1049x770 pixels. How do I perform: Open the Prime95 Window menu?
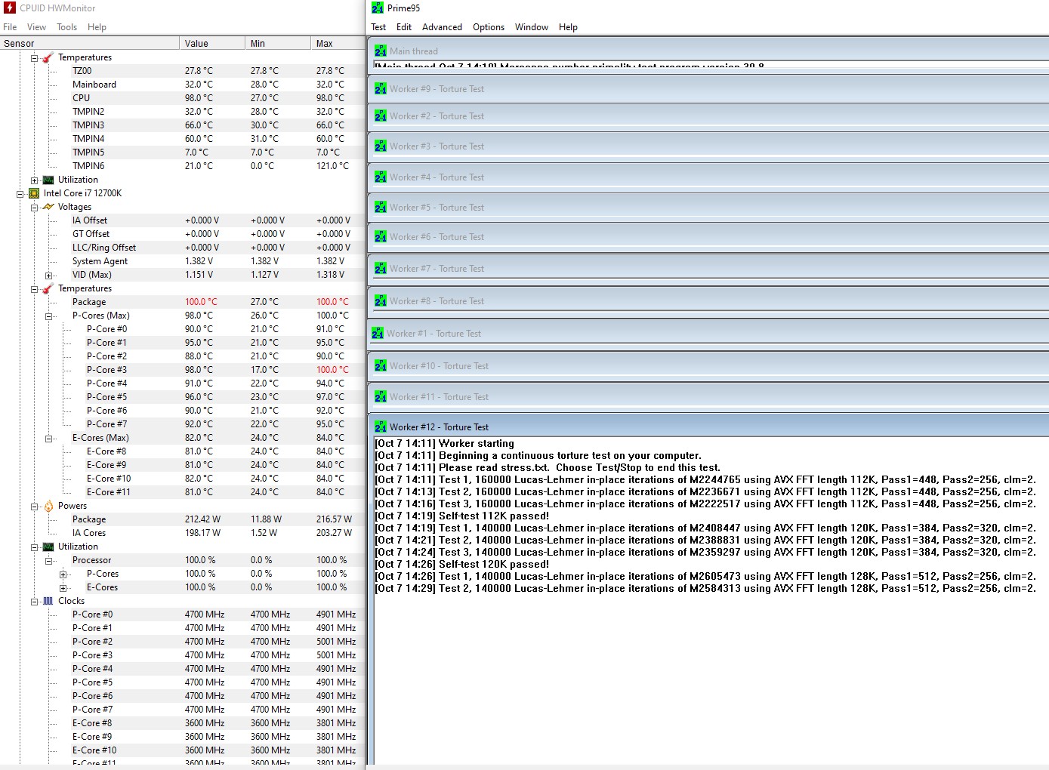point(532,27)
